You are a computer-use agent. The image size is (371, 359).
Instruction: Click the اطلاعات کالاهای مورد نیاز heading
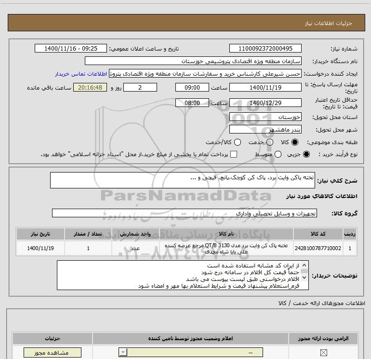pos(322,196)
